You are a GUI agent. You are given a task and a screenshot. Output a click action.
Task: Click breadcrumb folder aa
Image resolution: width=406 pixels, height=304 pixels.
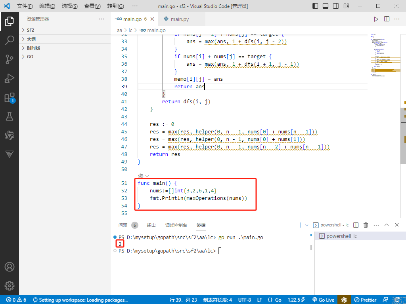(119, 30)
